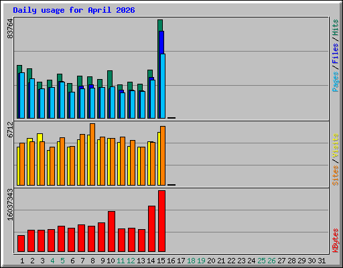The width and height of the screenshot is (343, 268).
Task: Click day label 23 on the x-axis
Action: pyautogui.click(x=241, y=261)
